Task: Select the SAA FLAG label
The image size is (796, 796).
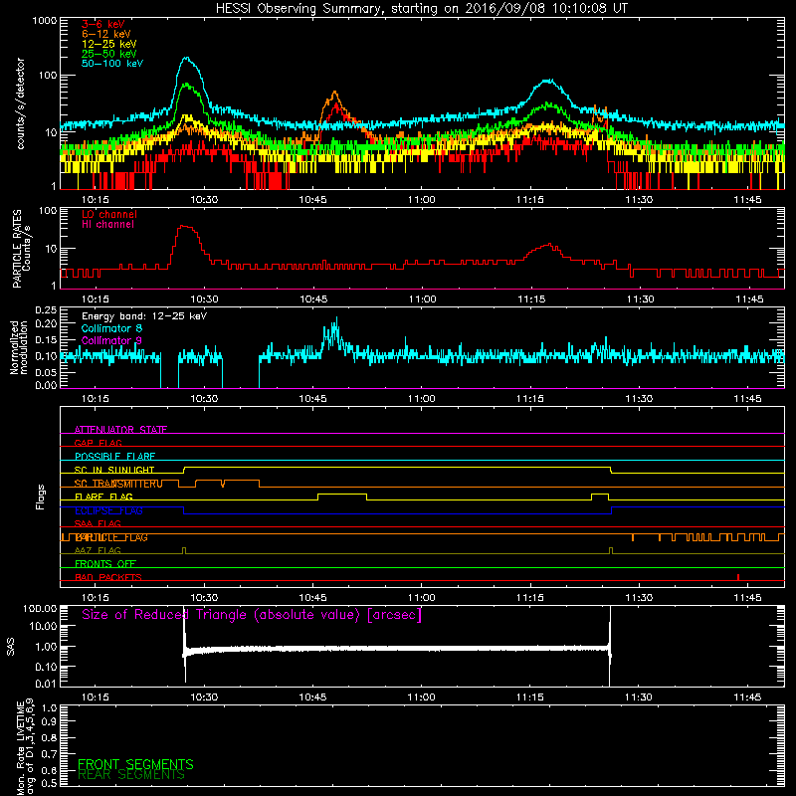Action: [x=98, y=523]
